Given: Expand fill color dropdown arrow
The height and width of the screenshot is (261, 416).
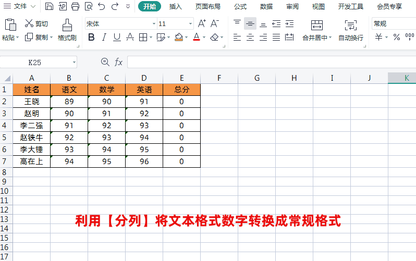Looking at the screenshot, I should coord(186,38).
